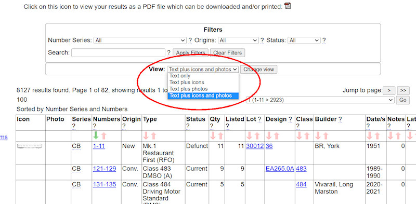Sort Date/s column with up arrow

click(x=377, y=136)
